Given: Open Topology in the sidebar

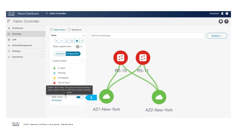Looking at the screenshot, I should pos(26,34).
